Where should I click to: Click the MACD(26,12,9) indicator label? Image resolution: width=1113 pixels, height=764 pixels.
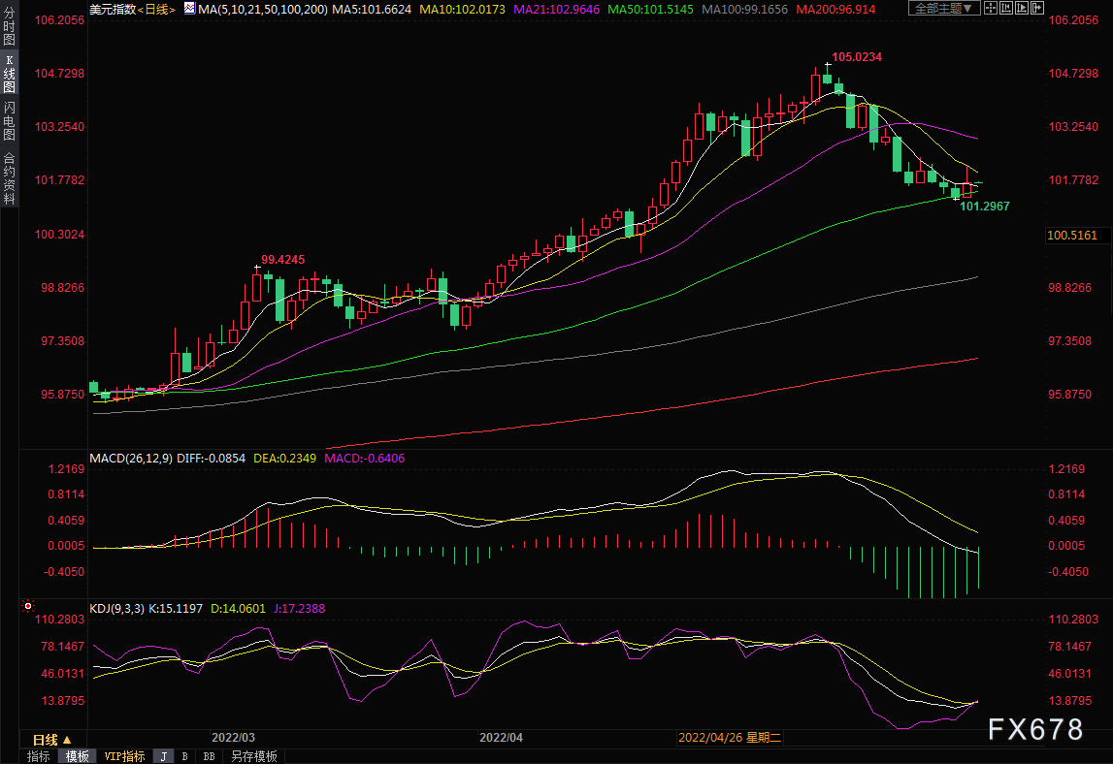(x=131, y=459)
